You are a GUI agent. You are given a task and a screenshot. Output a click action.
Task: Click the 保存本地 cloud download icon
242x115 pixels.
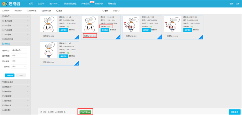click(x=28, y=11)
